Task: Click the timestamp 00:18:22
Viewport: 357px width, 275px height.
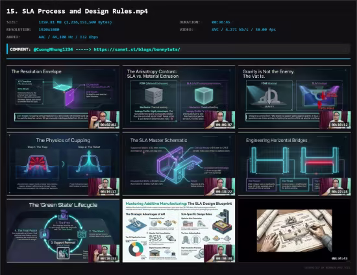Action: (x=224, y=191)
